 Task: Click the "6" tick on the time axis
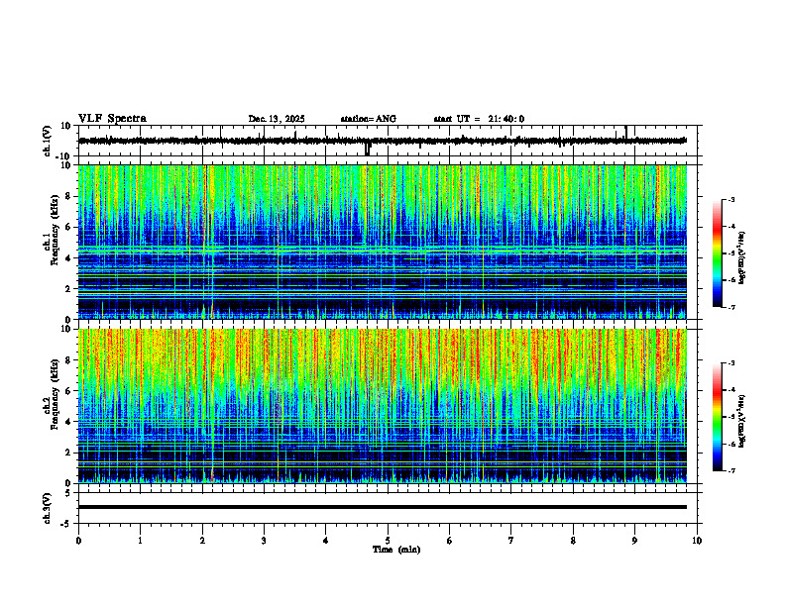click(x=449, y=541)
